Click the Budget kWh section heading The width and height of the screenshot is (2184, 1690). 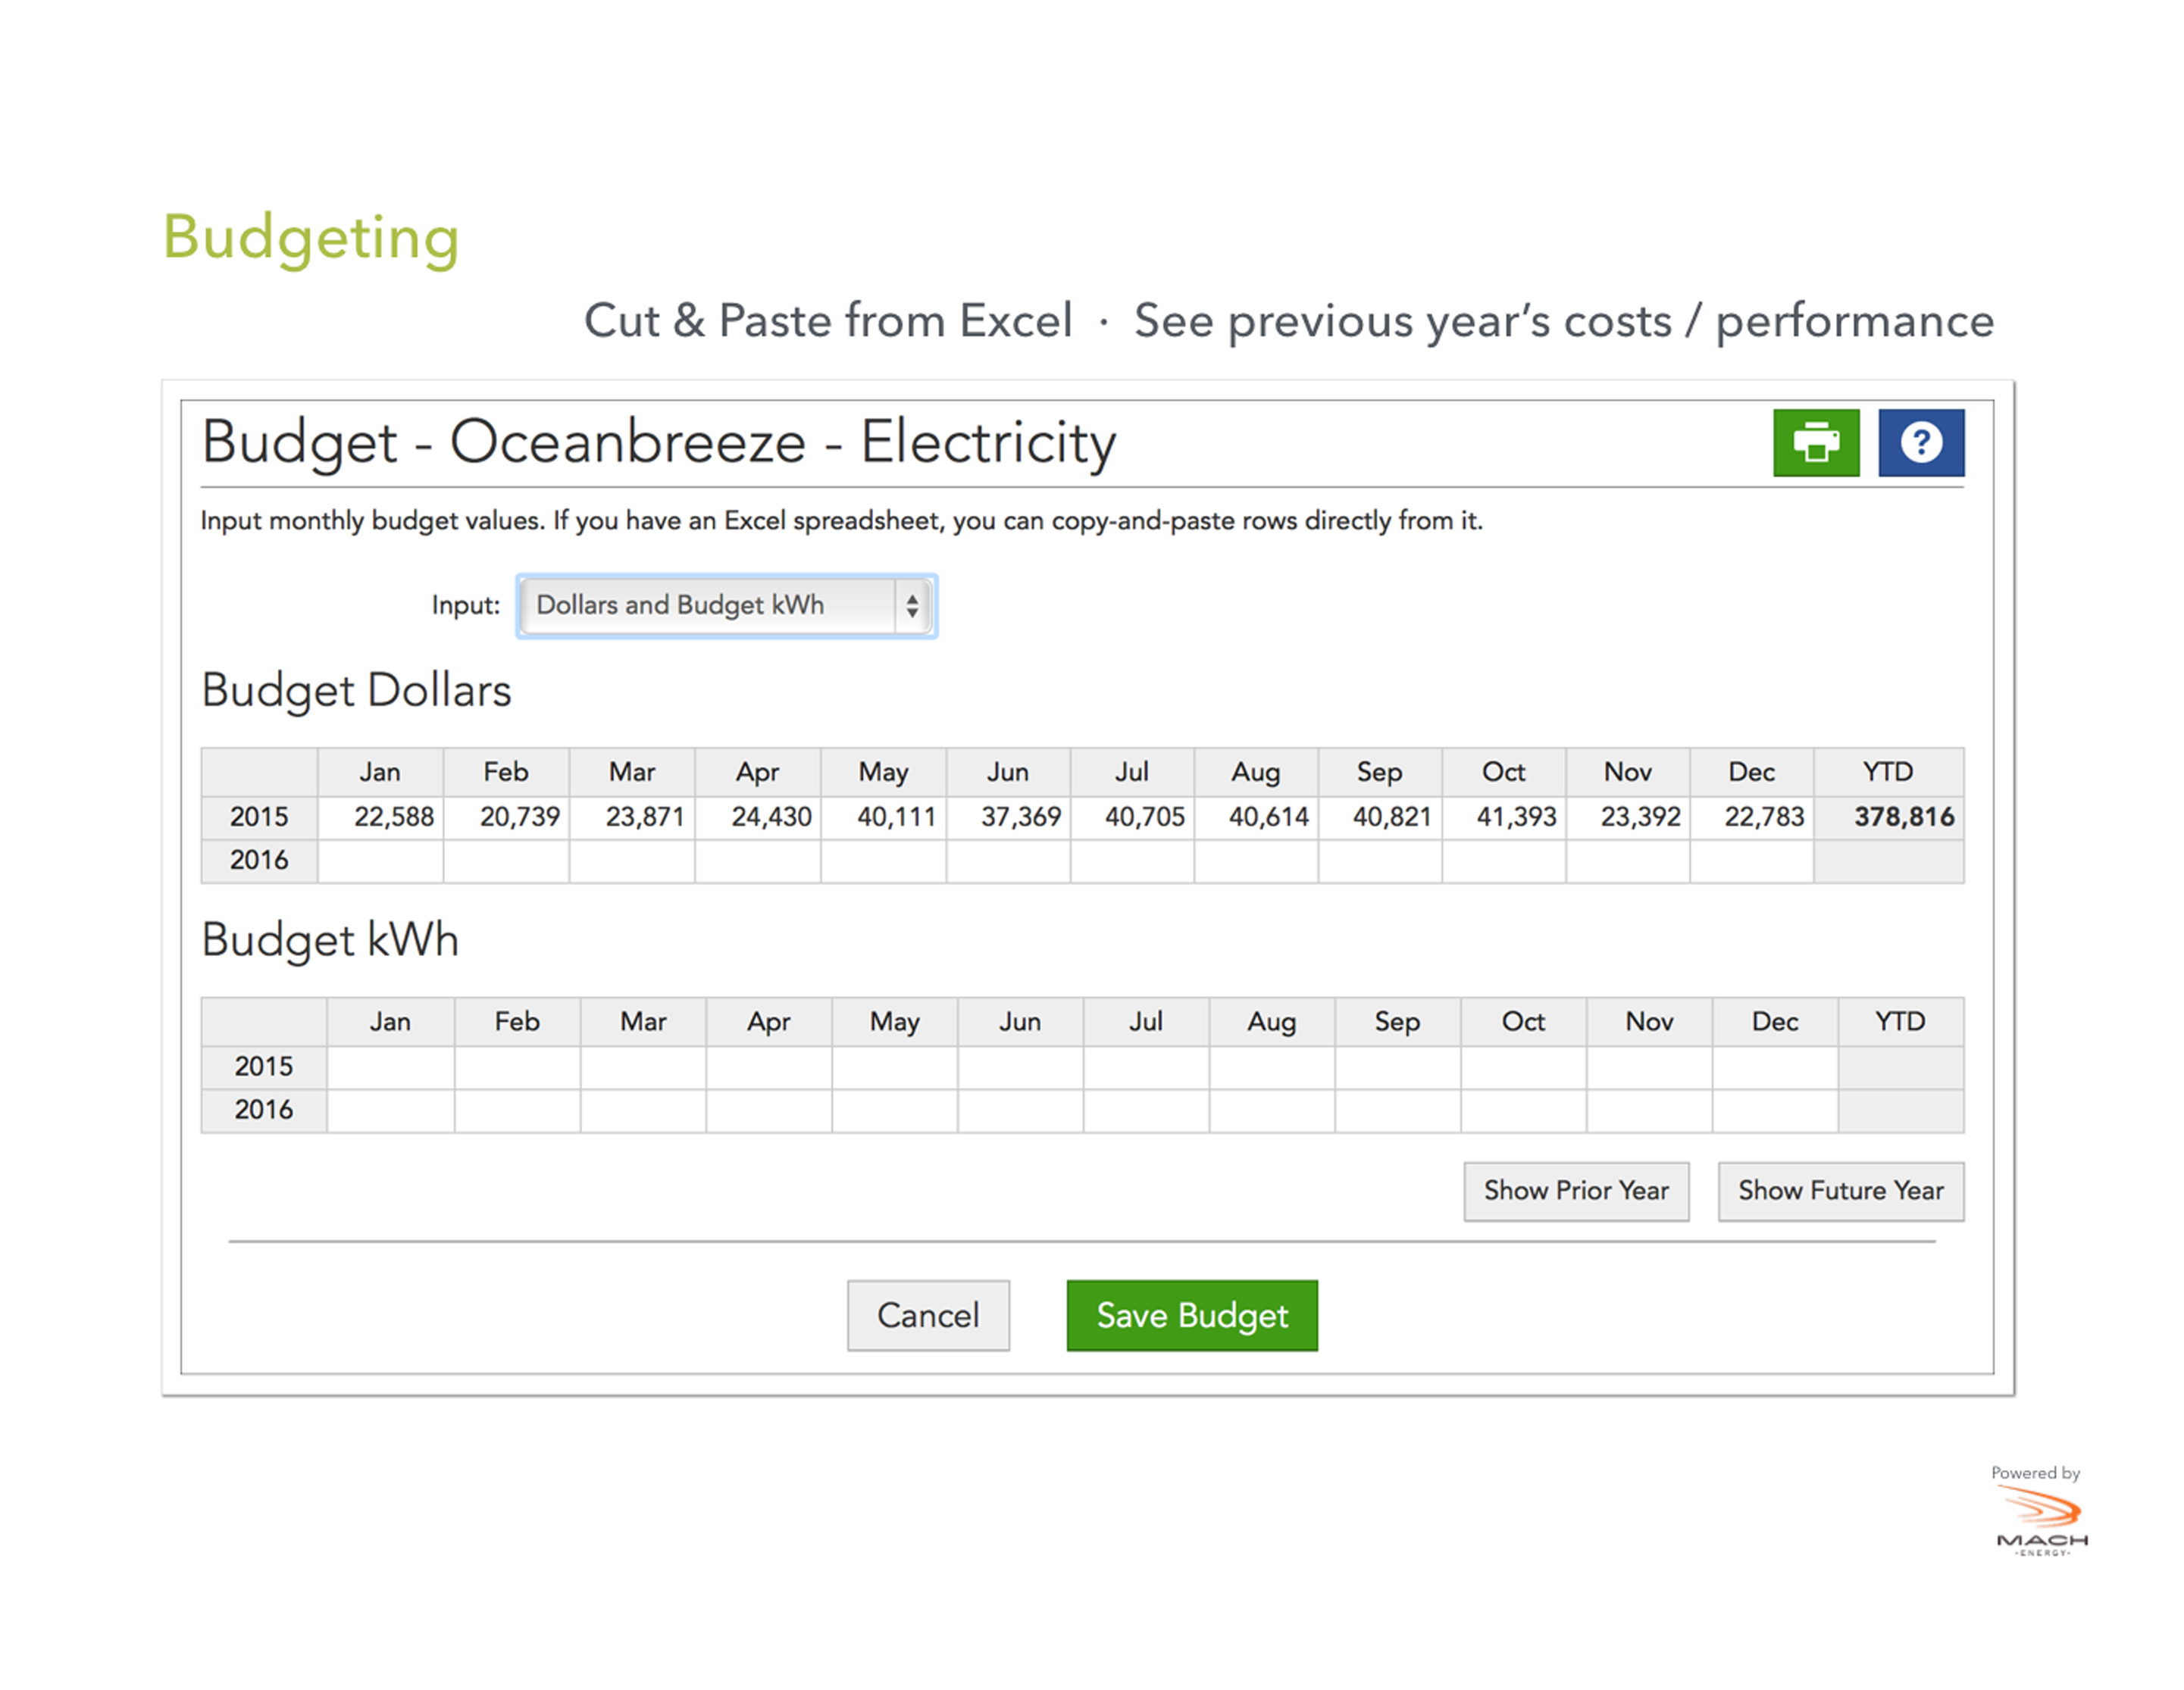[x=330, y=939]
